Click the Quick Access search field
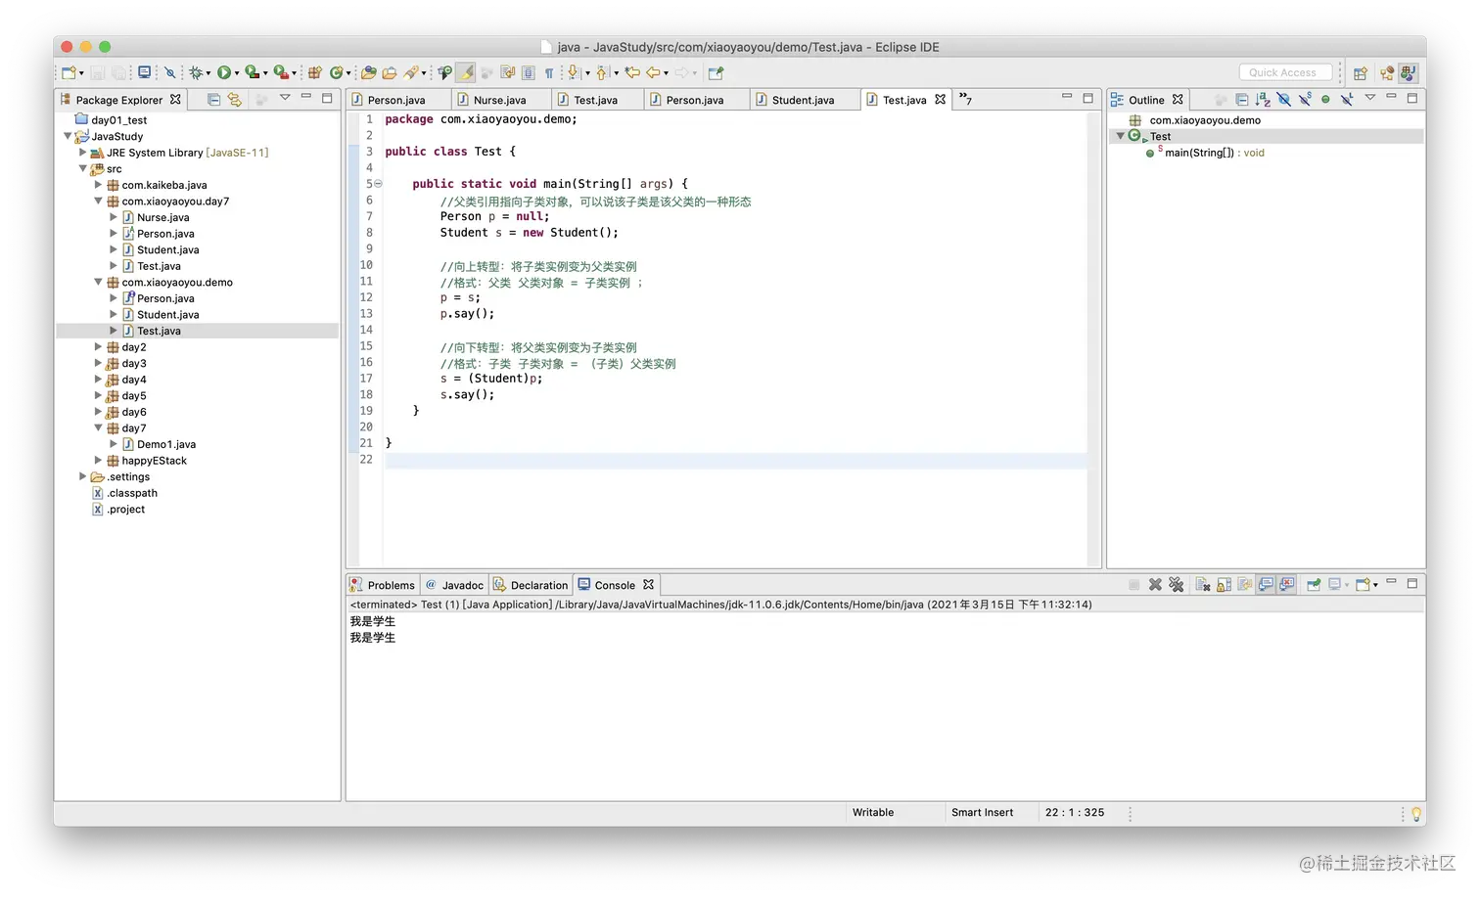The height and width of the screenshot is (897, 1480). 1285,72
